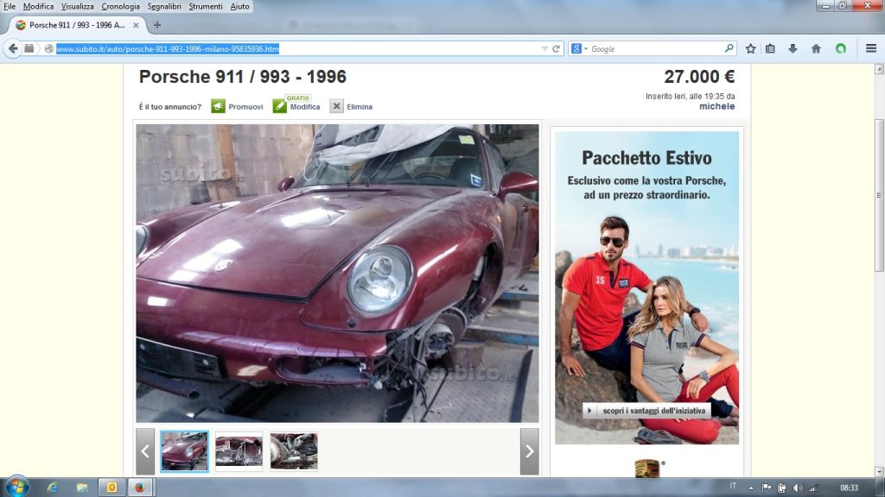Show bookmarks list icon

tap(770, 48)
